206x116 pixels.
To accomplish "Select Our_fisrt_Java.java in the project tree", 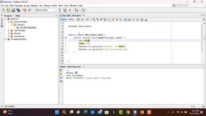I will (x=28, y=28).
